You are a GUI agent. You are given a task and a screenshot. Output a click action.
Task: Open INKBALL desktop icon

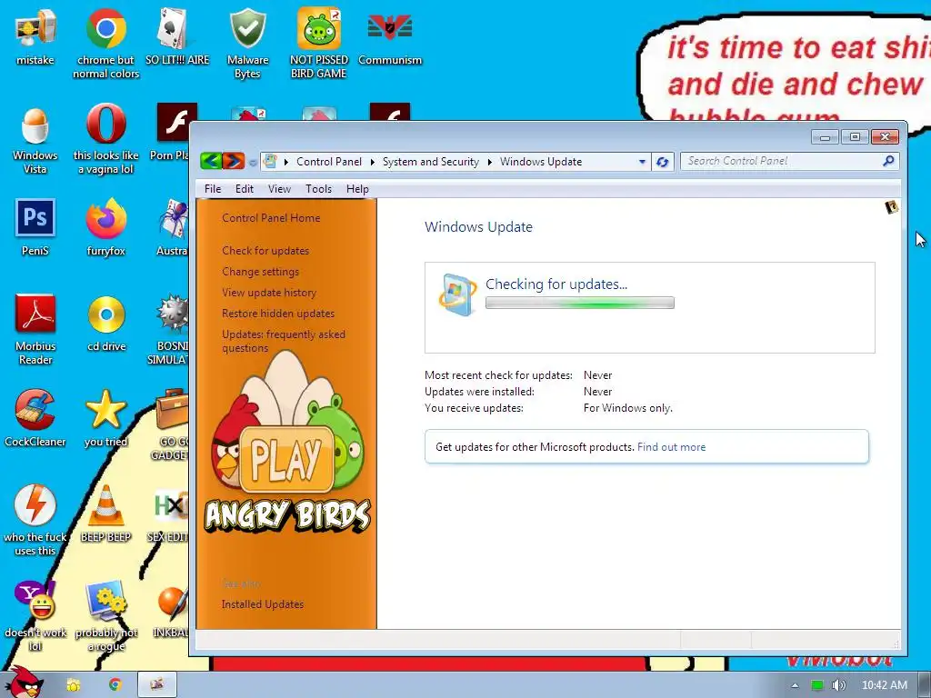(x=172, y=610)
